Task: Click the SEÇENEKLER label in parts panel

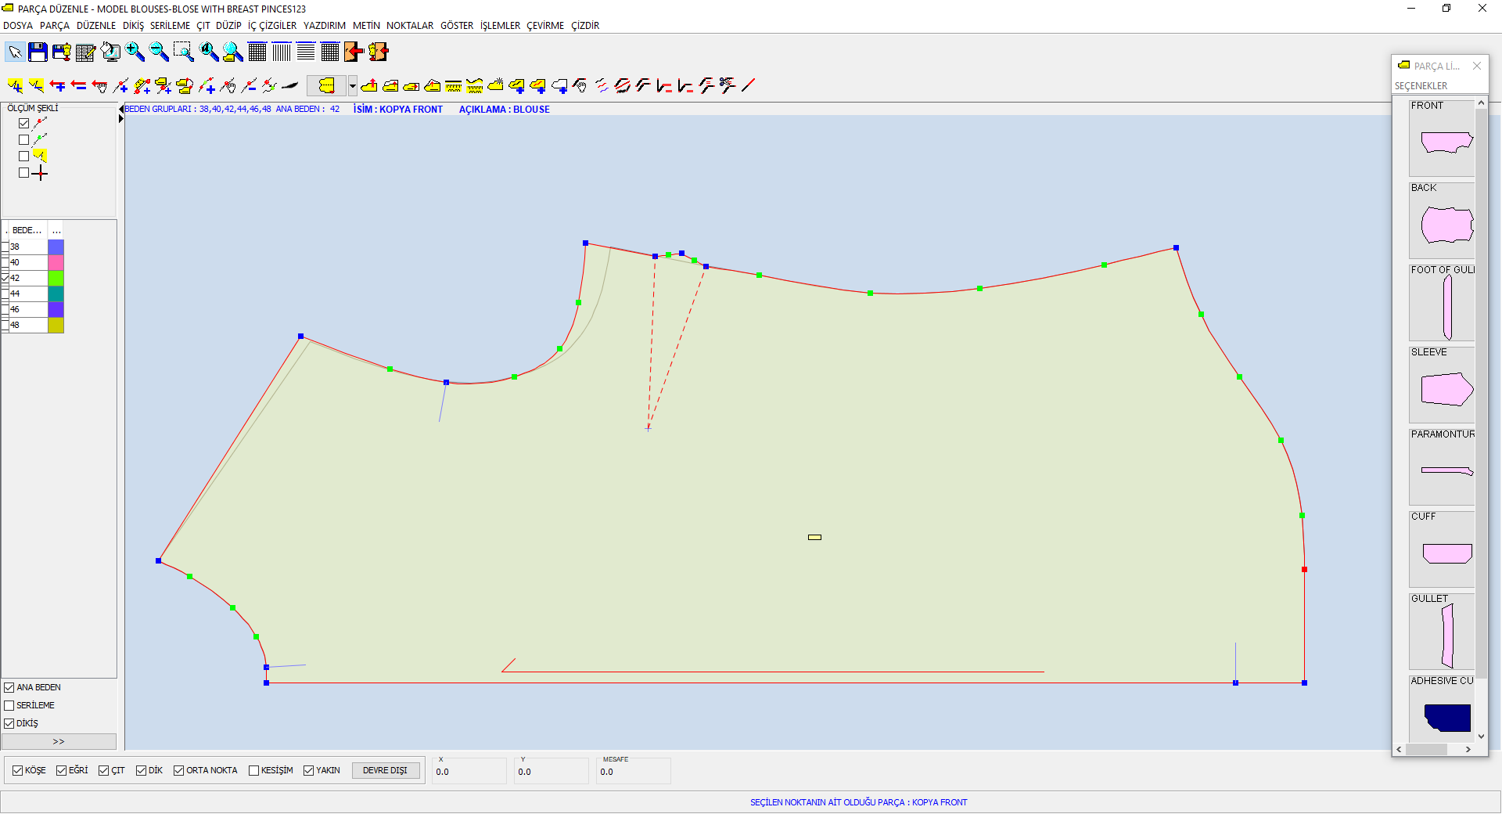Action: pos(1421,86)
